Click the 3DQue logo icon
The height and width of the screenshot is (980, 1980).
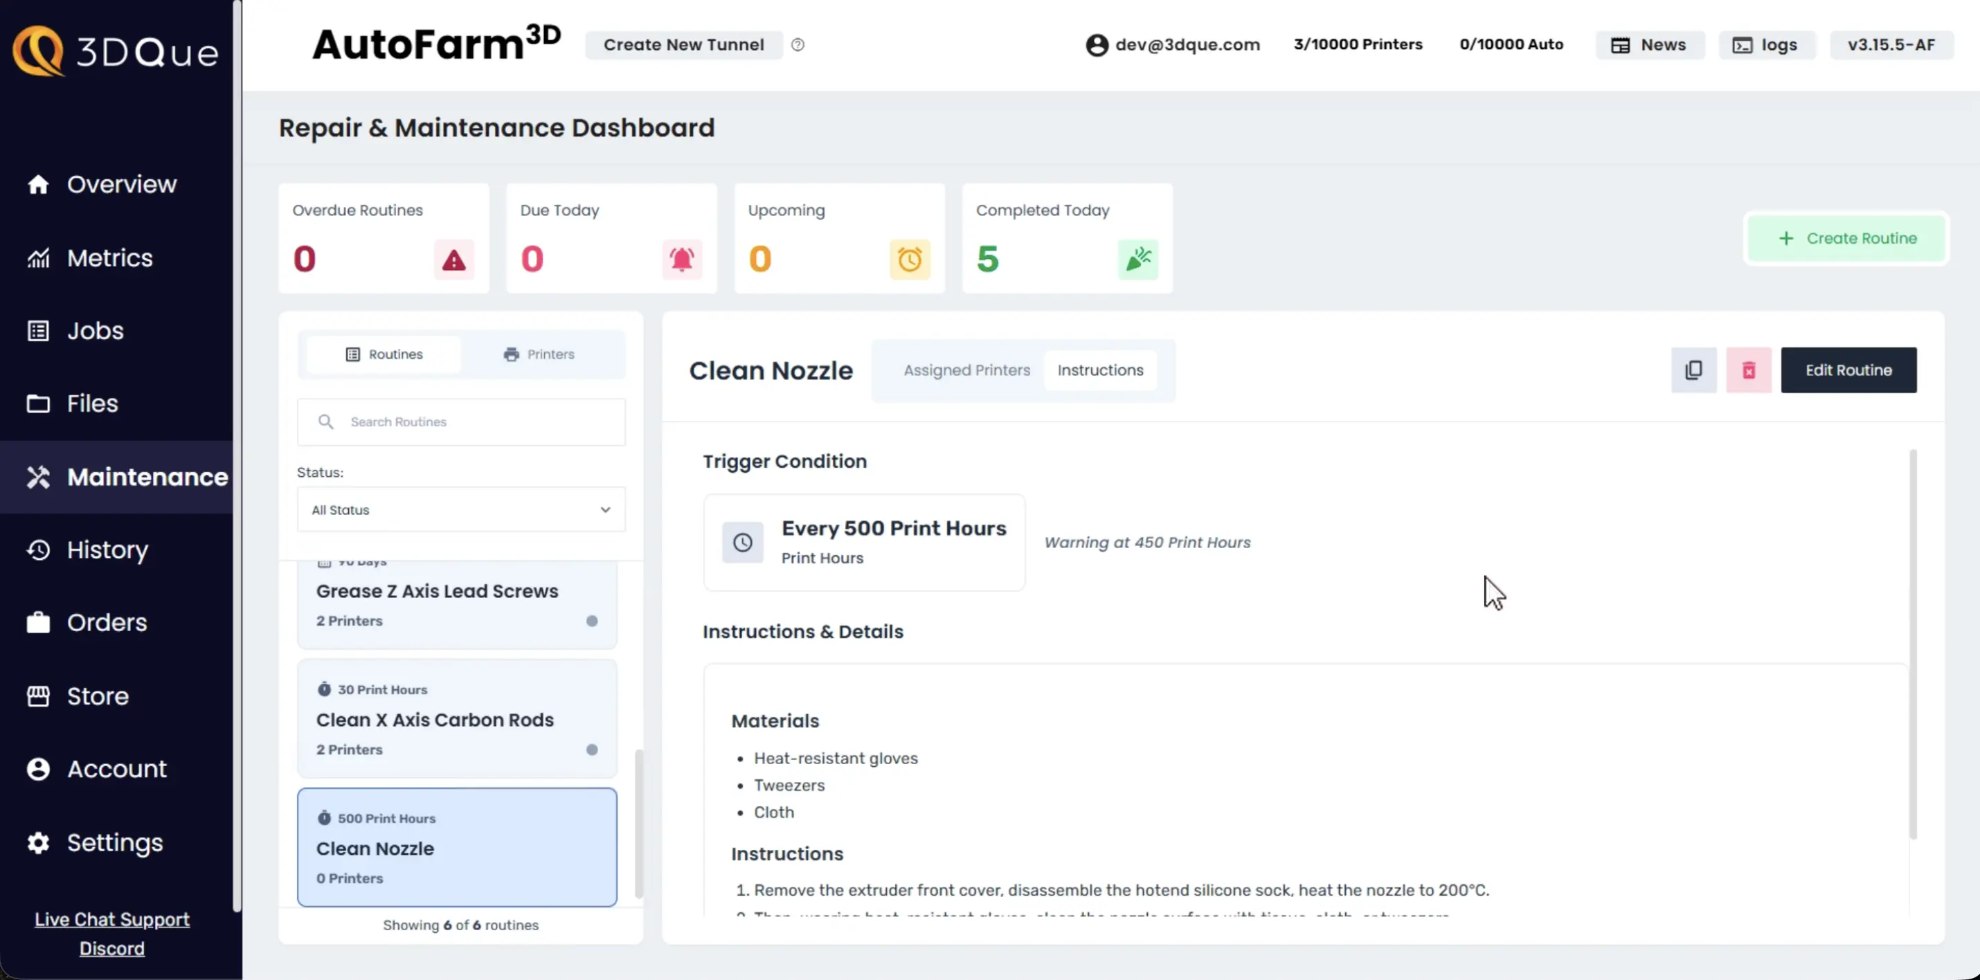(x=37, y=51)
